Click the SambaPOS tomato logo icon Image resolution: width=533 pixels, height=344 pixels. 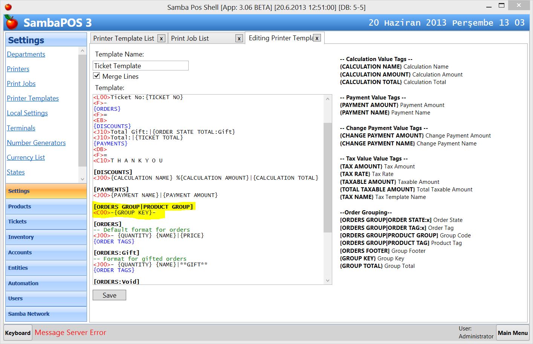11,23
